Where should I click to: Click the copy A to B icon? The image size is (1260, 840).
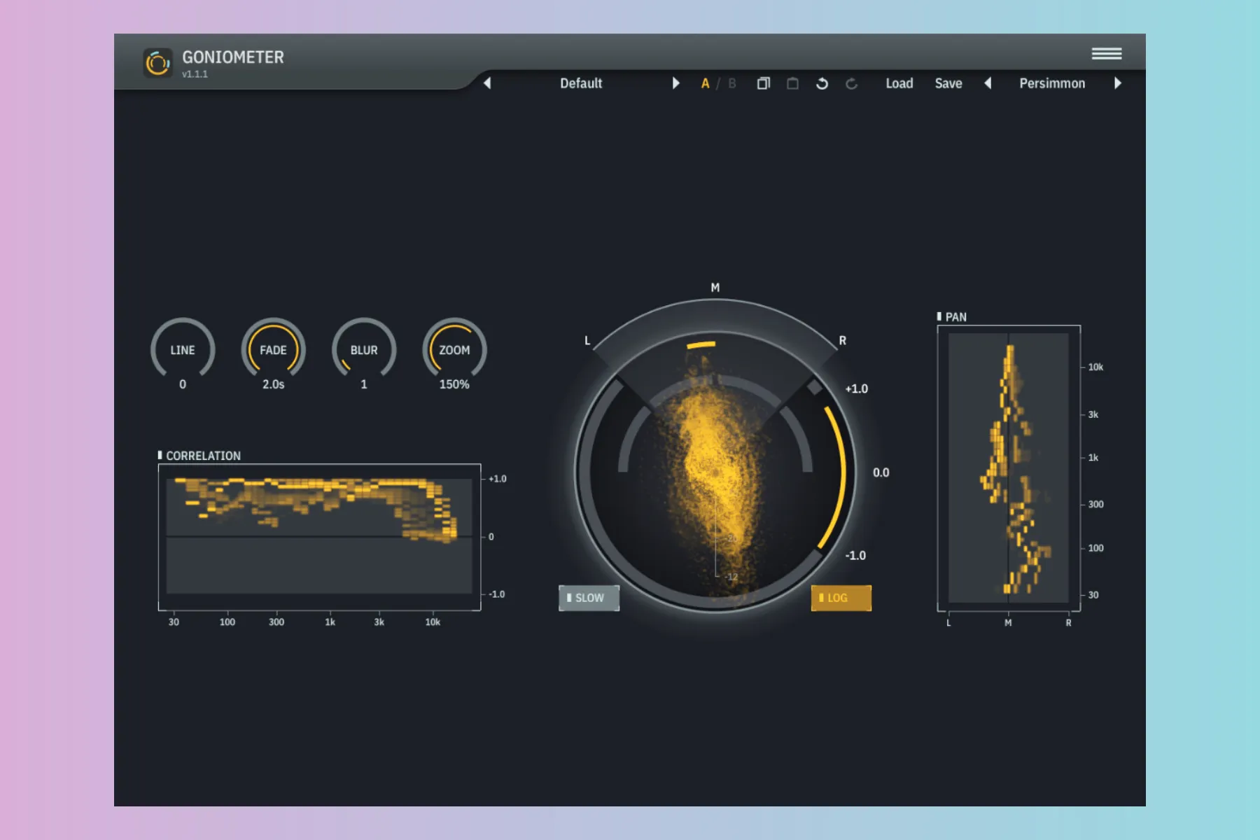(x=763, y=83)
